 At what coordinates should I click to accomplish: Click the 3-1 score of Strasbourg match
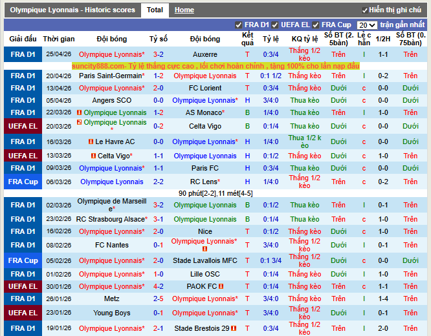point(159,219)
